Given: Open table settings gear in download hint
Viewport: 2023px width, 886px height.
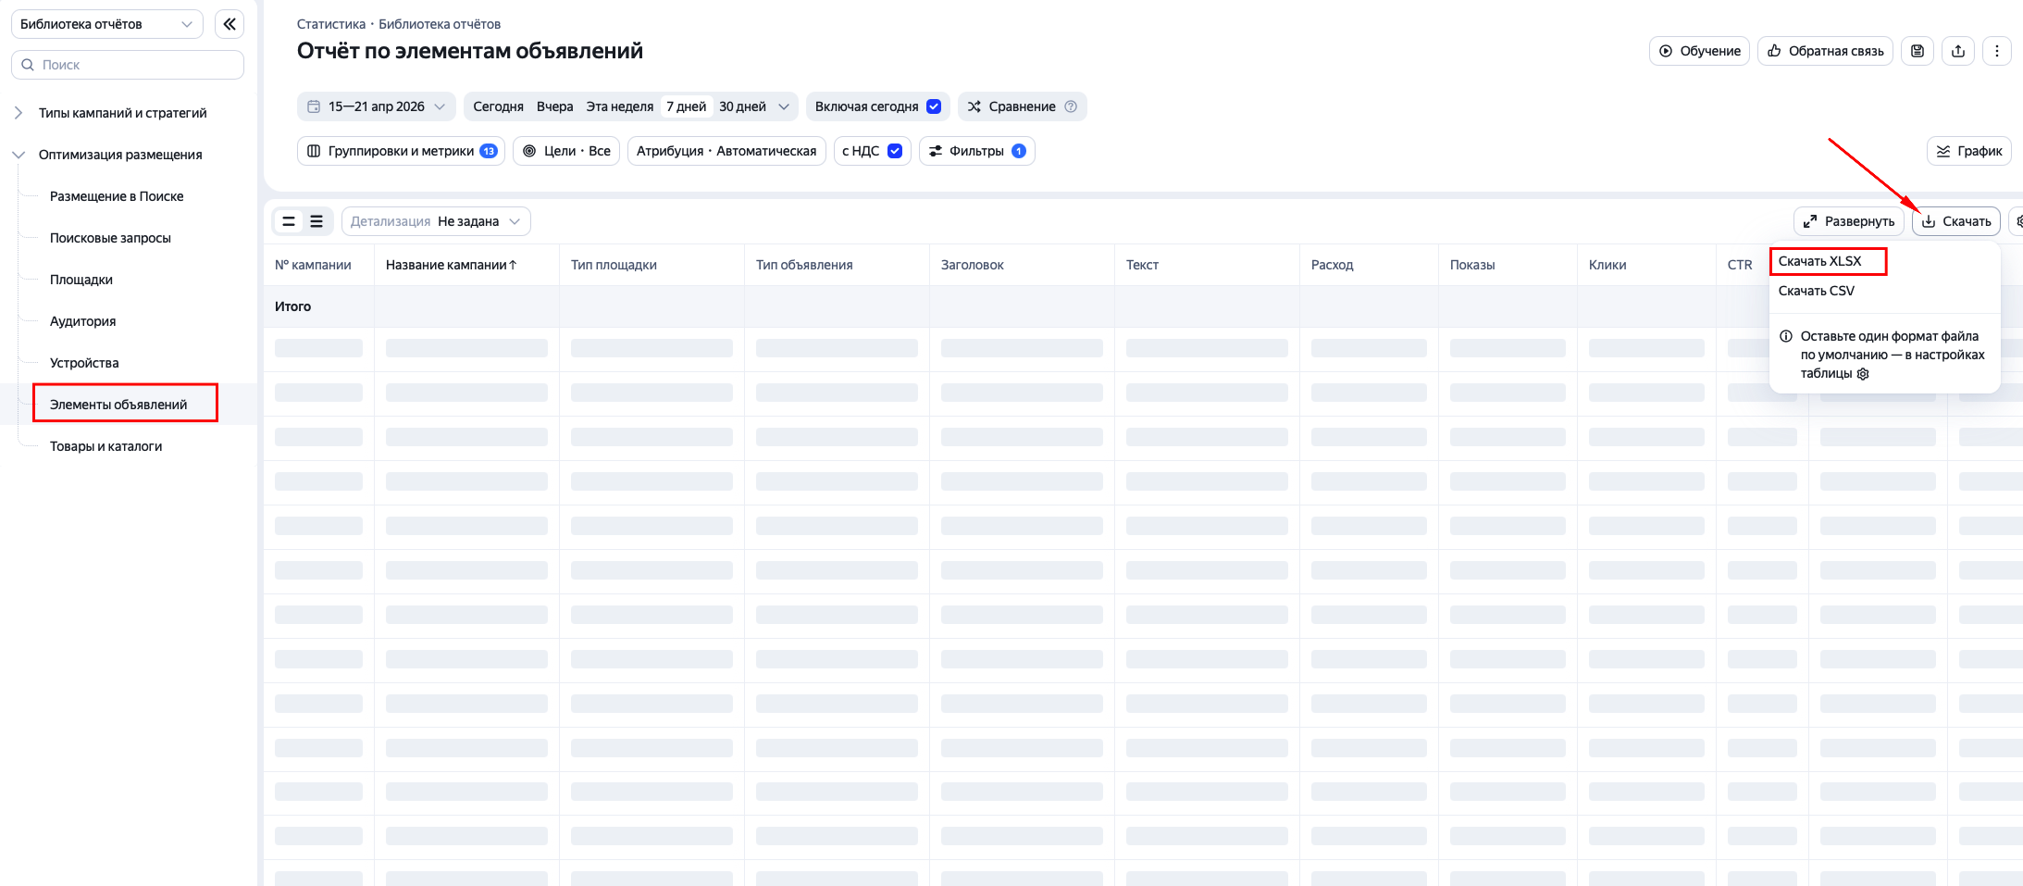Looking at the screenshot, I should pos(1863,374).
